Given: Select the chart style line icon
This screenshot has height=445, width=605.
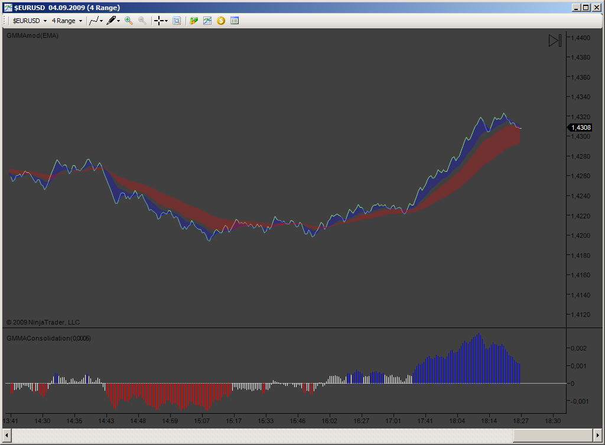Looking at the screenshot, I should click(94, 21).
